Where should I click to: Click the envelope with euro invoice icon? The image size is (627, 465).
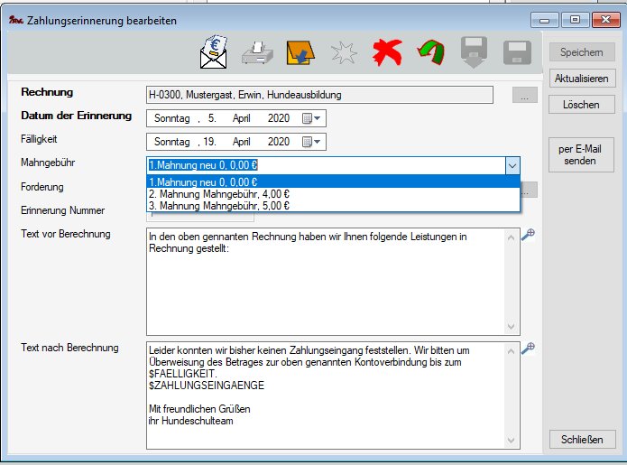point(214,54)
